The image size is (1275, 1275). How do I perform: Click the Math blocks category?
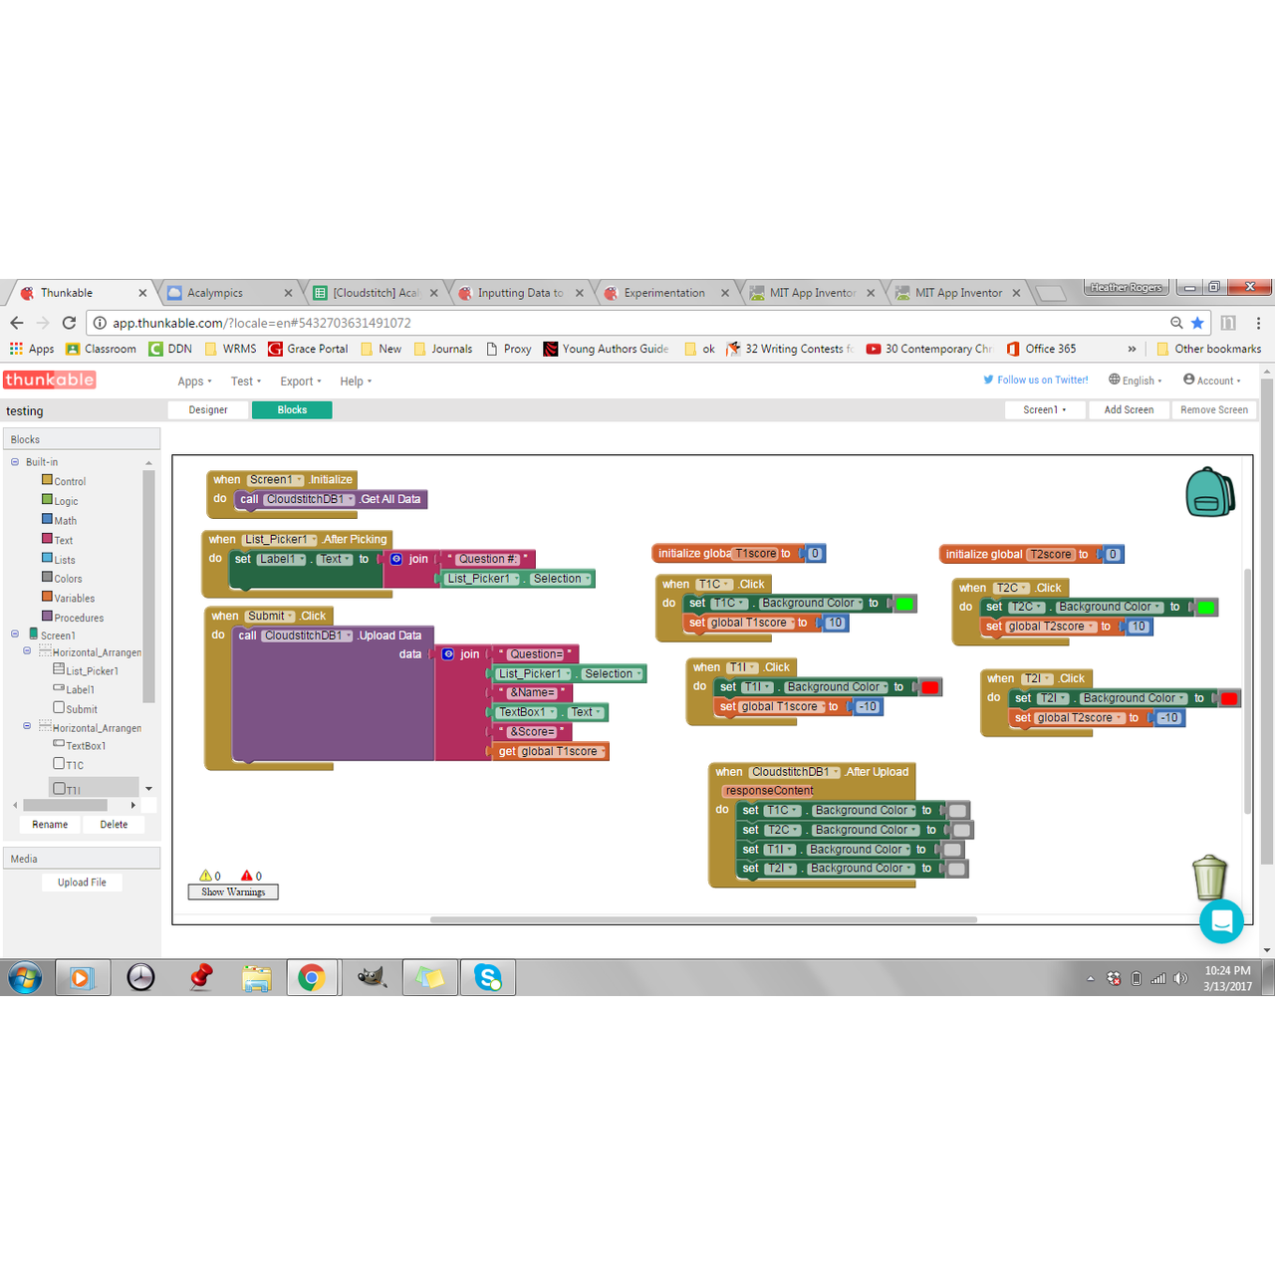click(x=65, y=521)
